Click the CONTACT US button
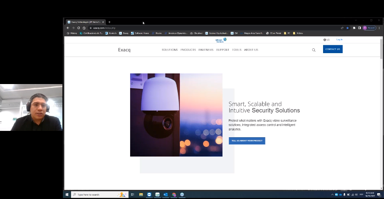 332,49
